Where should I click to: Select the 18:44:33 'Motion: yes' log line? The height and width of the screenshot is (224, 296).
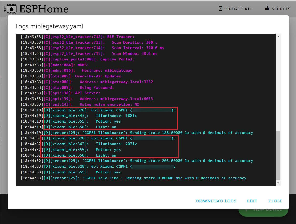71,172
